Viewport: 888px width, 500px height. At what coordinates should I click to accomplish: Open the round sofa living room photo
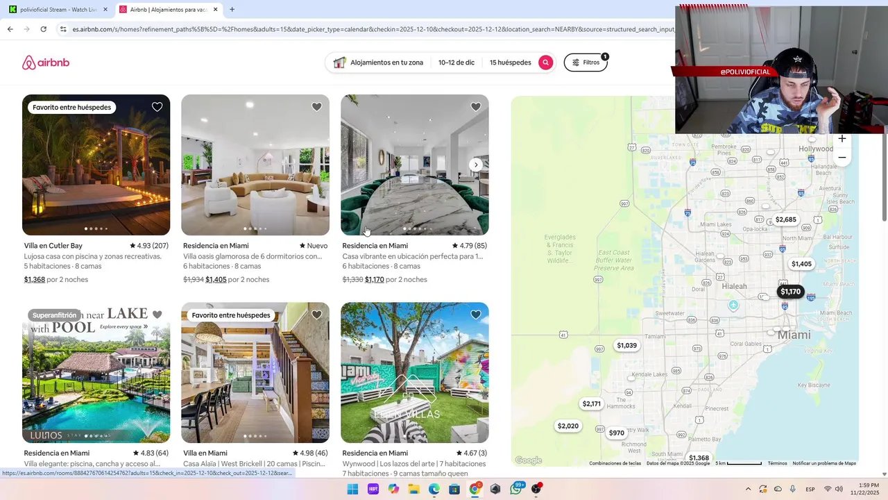click(255, 165)
